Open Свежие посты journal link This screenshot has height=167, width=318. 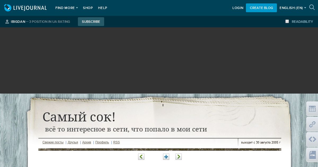coord(53,142)
